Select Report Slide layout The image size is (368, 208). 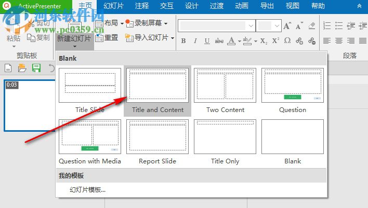[x=157, y=142]
